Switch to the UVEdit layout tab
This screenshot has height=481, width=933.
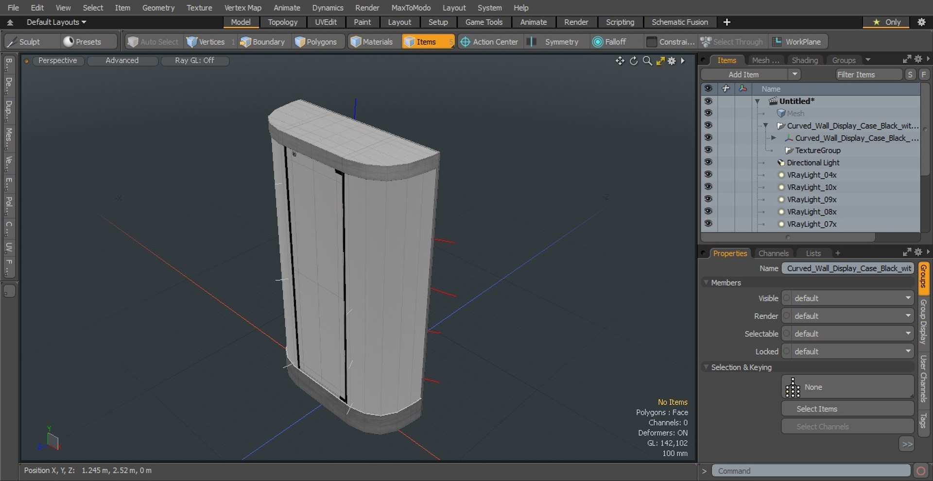[326, 22]
